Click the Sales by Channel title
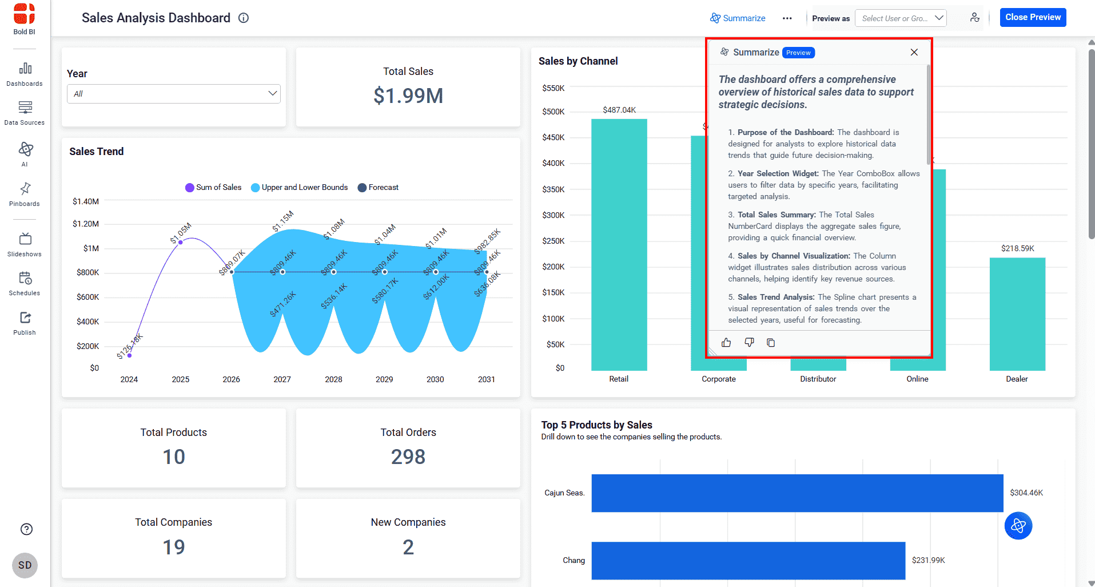The width and height of the screenshot is (1095, 587). [578, 61]
